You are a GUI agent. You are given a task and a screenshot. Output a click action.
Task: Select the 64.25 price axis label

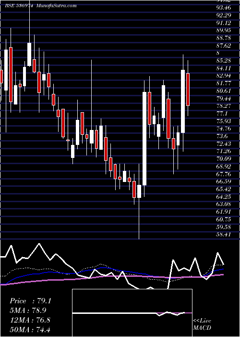[224, 196]
